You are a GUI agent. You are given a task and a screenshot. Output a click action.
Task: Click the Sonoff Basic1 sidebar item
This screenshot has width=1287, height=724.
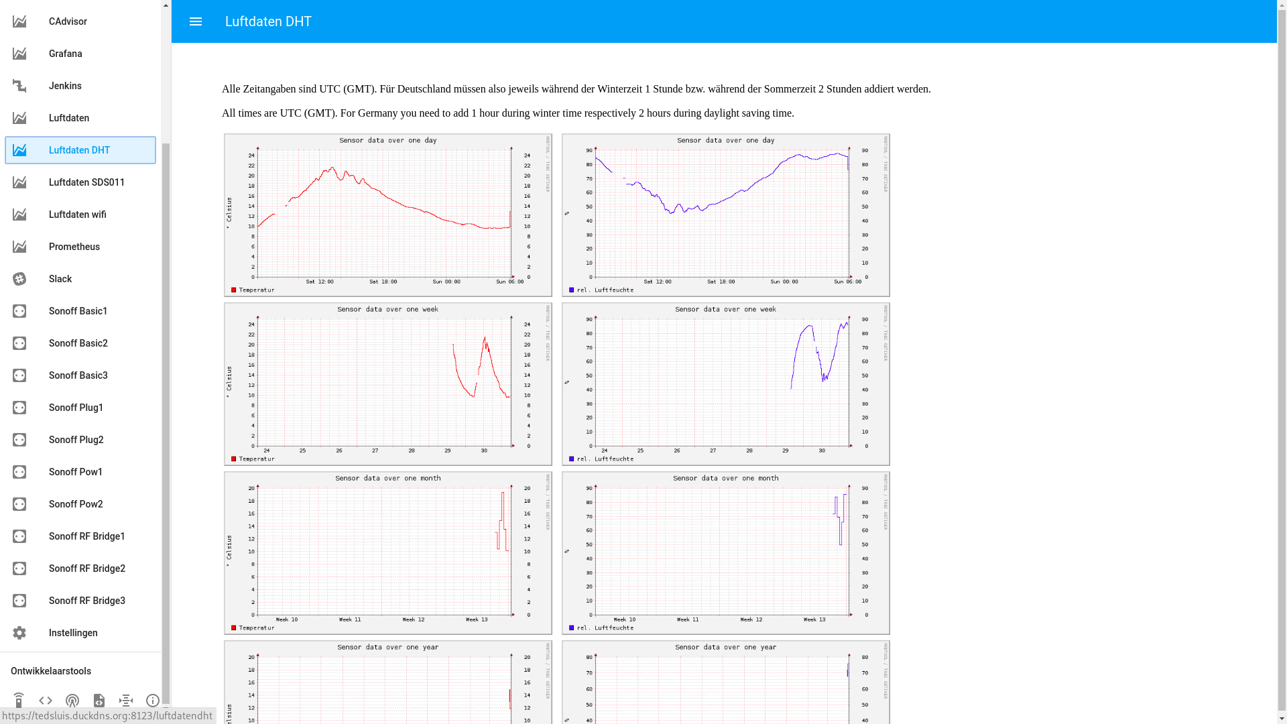[x=80, y=310]
